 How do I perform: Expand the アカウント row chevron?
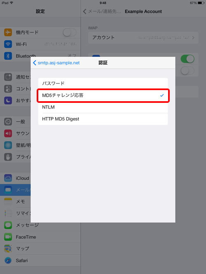coord(193,37)
